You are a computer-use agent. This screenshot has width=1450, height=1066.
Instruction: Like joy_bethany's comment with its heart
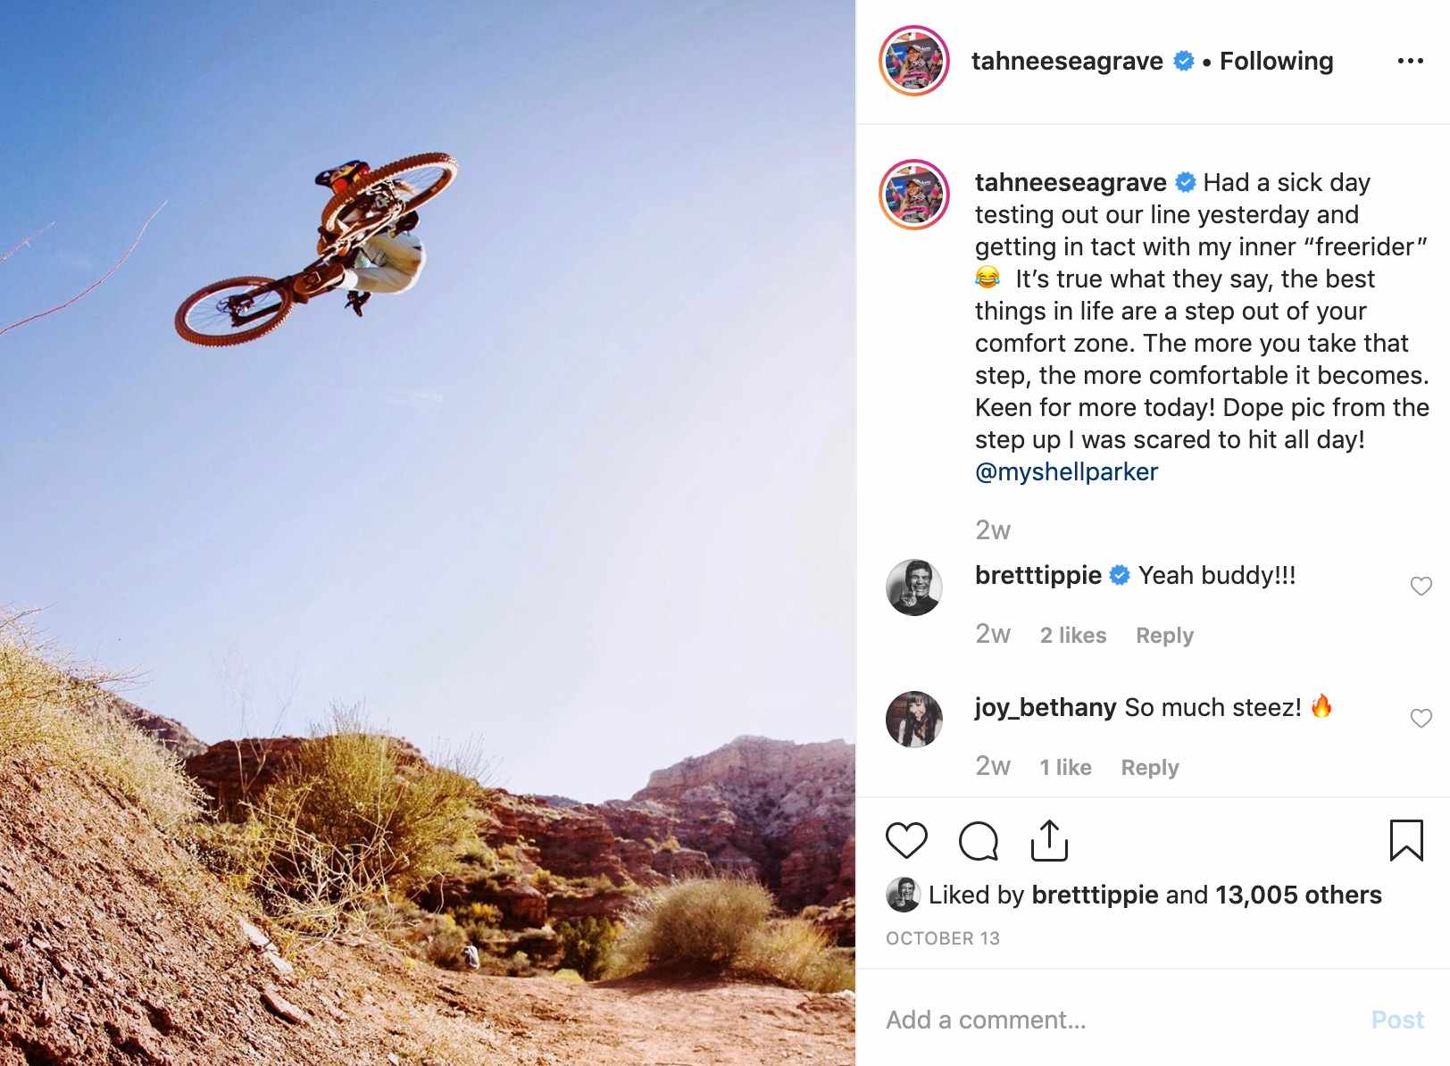1421,718
